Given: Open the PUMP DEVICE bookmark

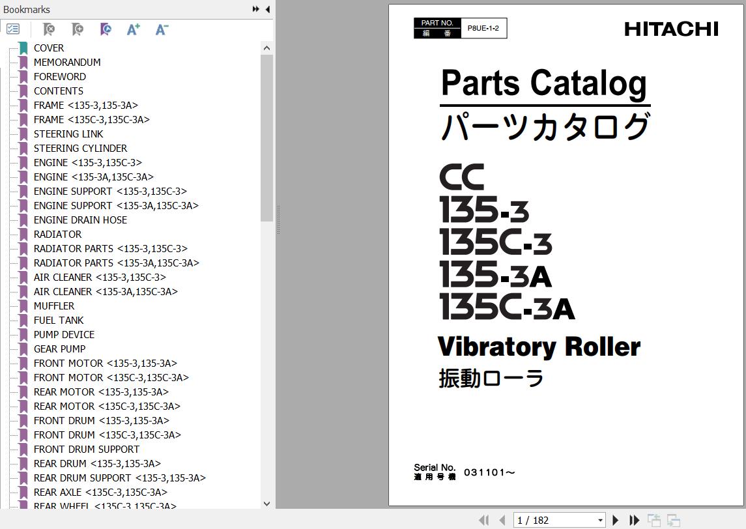Looking at the screenshot, I should [x=64, y=334].
